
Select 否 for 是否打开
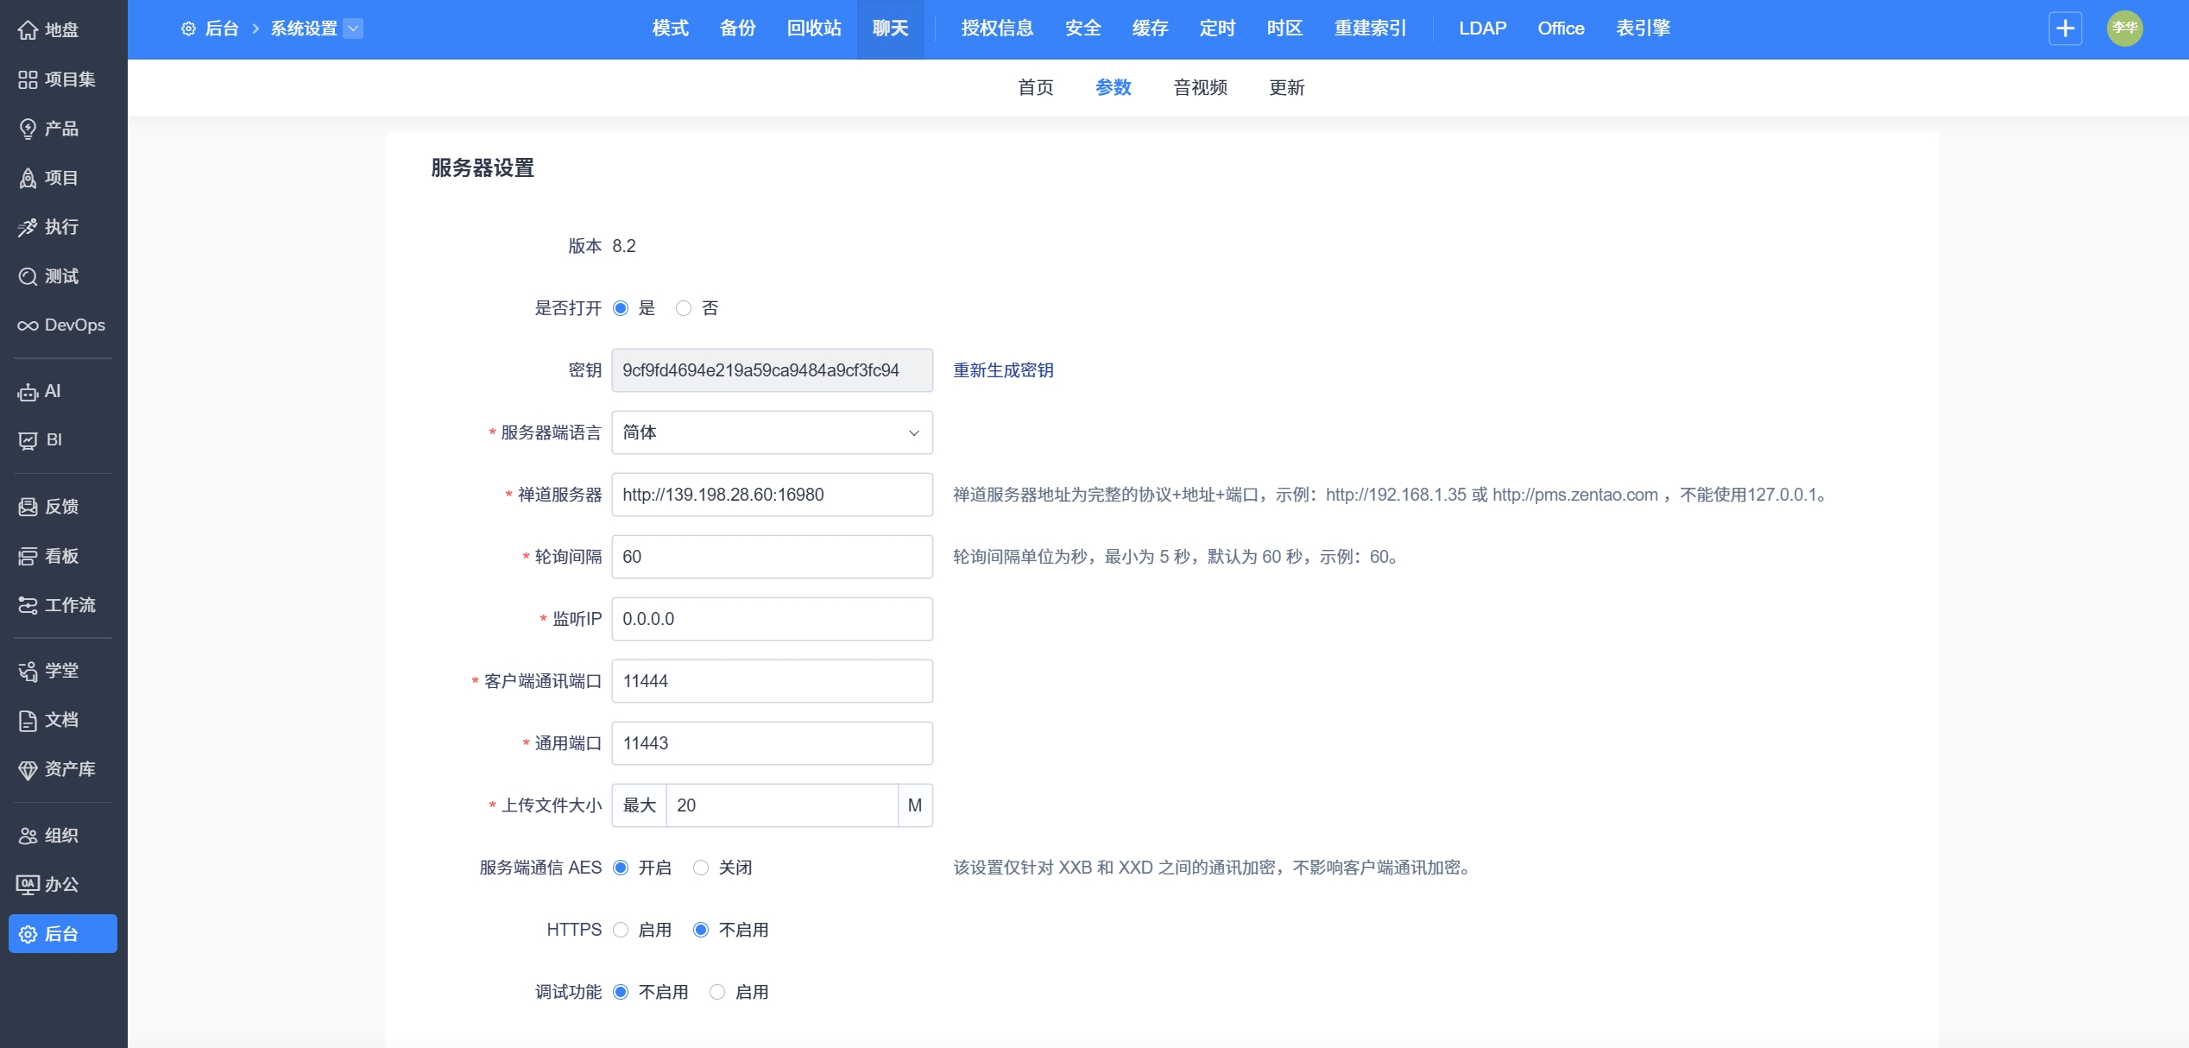684,308
